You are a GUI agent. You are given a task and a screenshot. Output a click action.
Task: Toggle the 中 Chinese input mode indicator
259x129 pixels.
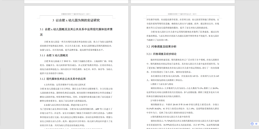(256, 124)
